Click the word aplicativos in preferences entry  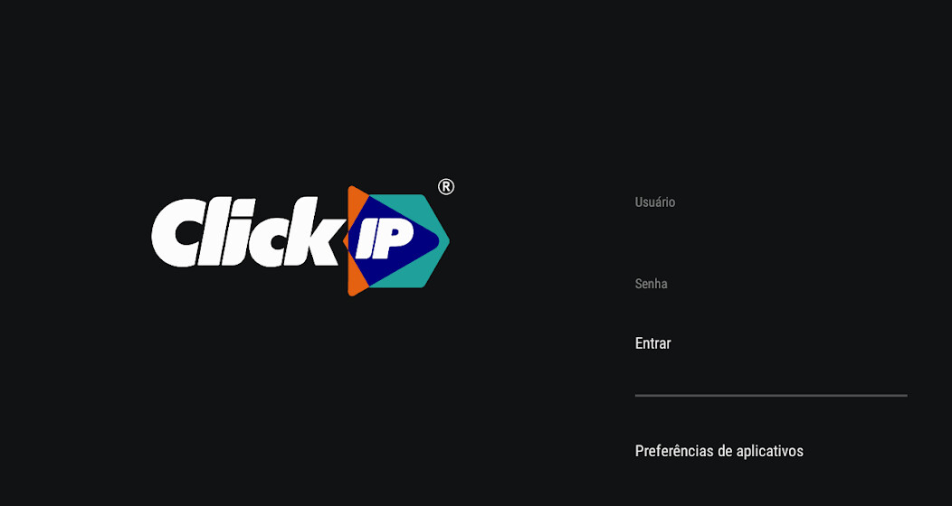pos(769,452)
